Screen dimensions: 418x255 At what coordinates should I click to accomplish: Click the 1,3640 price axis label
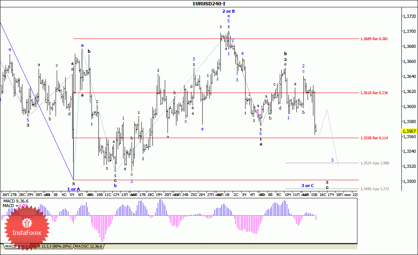pos(409,76)
